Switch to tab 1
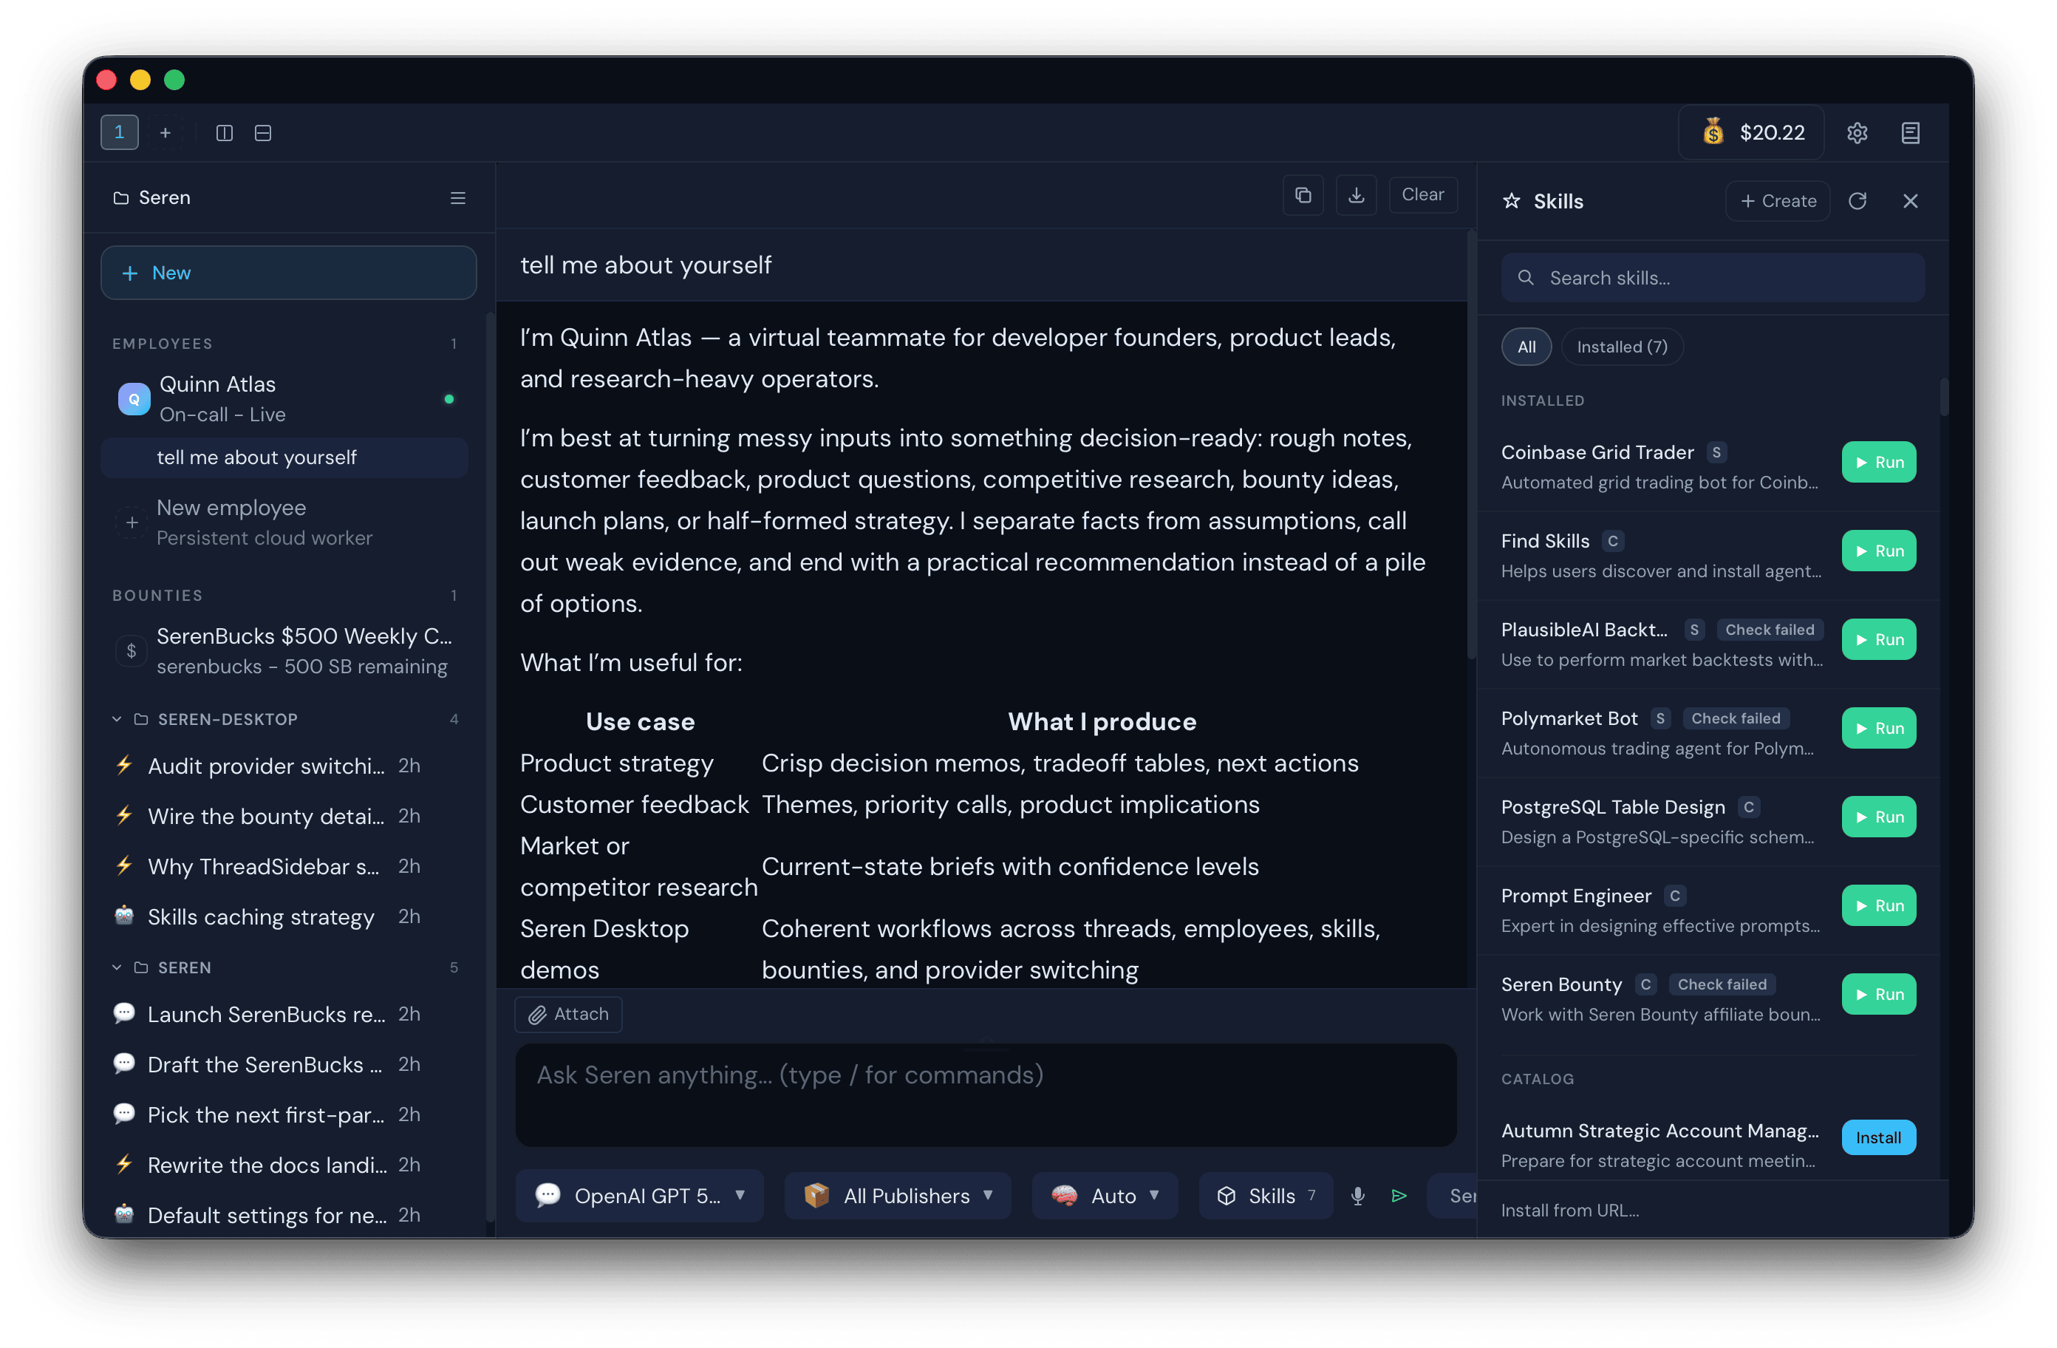 (x=119, y=132)
